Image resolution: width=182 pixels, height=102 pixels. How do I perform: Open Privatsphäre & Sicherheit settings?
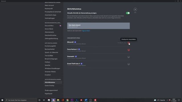tap(53, 12)
